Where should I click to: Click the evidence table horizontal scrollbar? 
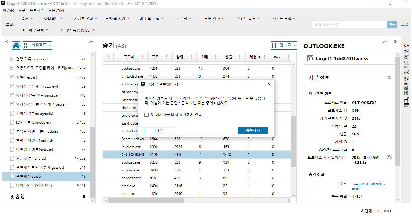click(x=146, y=200)
